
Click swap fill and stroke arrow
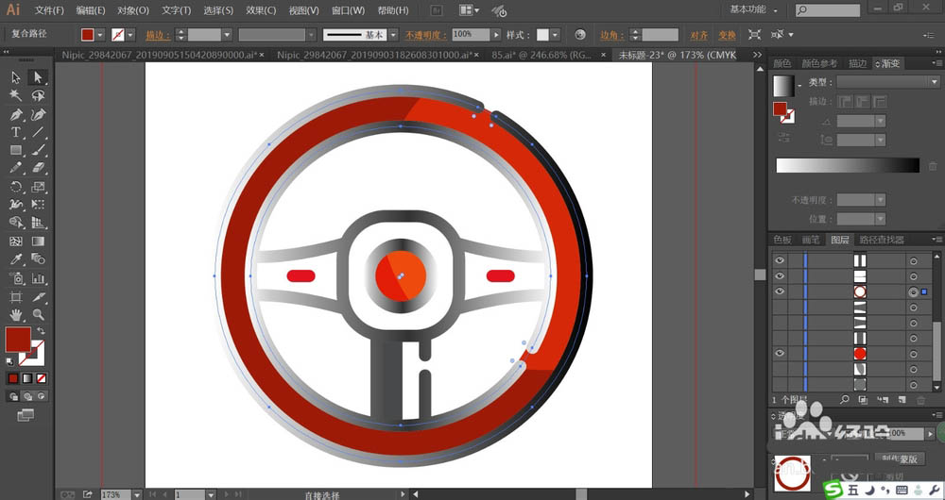coord(41,331)
